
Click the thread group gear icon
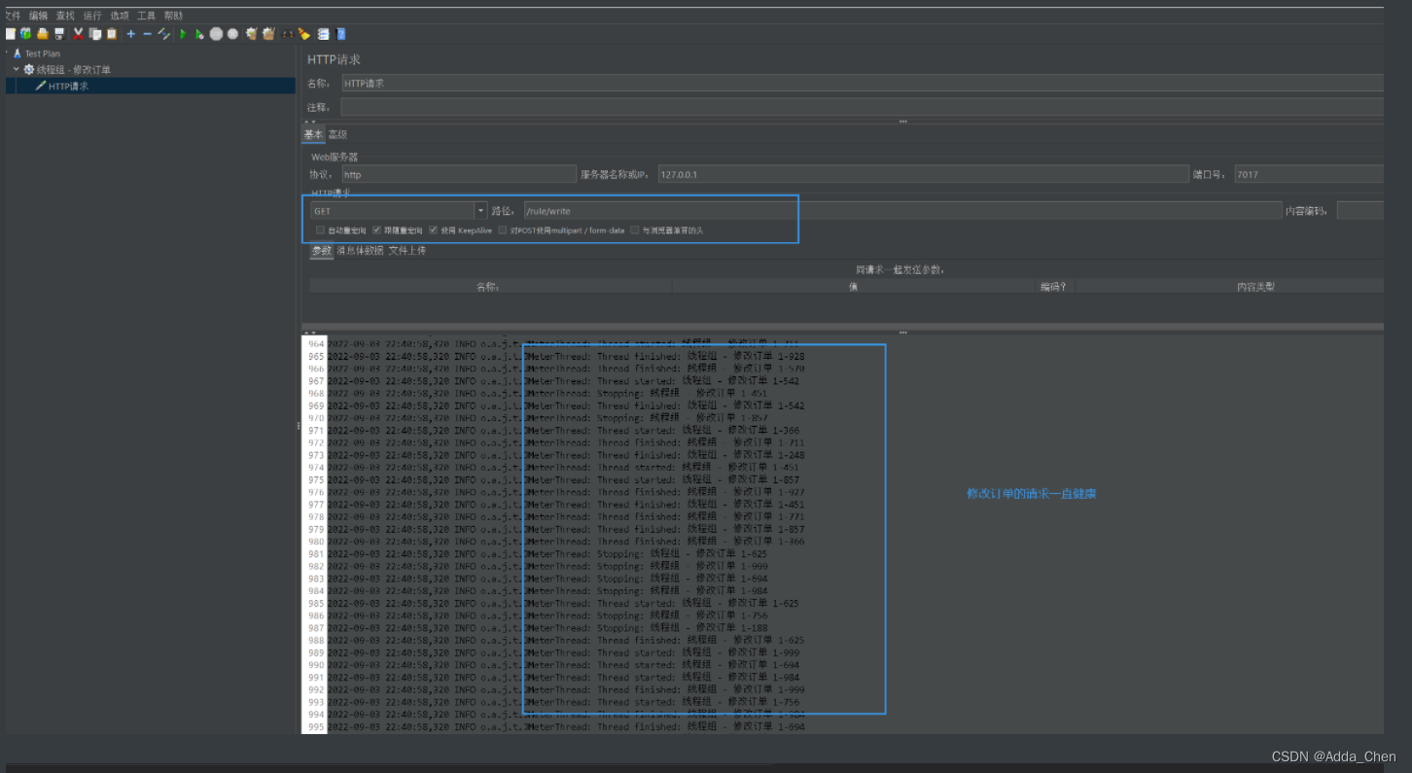point(29,69)
